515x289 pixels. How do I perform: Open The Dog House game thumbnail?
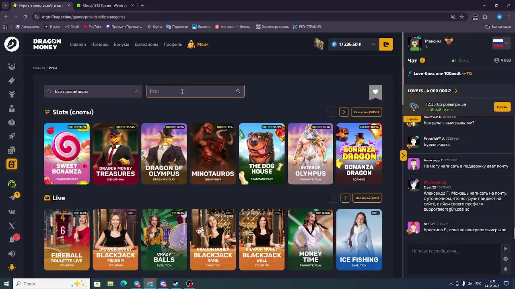262,154
